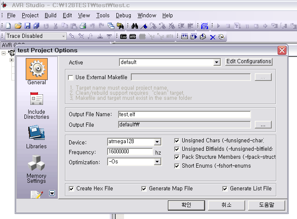Open Libraries options page

pos(36,137)
